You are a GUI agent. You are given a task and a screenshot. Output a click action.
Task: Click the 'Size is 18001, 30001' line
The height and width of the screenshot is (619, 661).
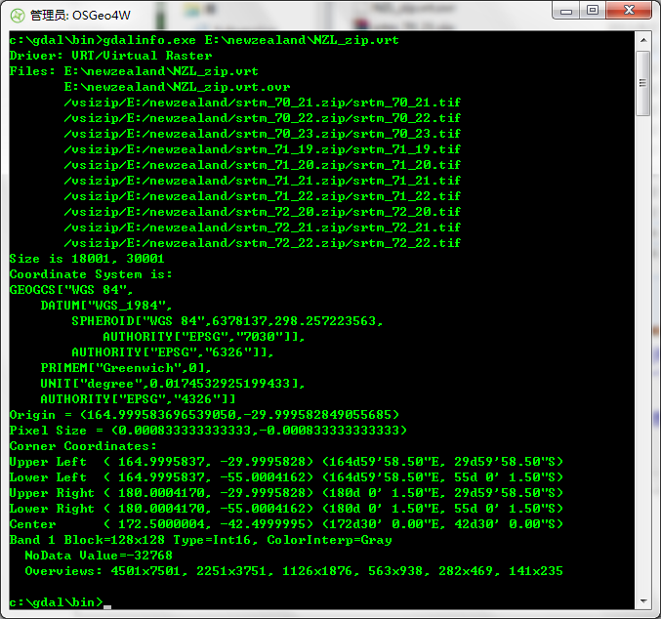pos(87,259)
